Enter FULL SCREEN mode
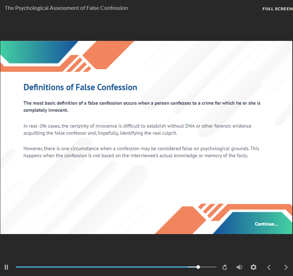Viewport: 293px width, 276px height. pyautogui.click(x=277, y=9)
